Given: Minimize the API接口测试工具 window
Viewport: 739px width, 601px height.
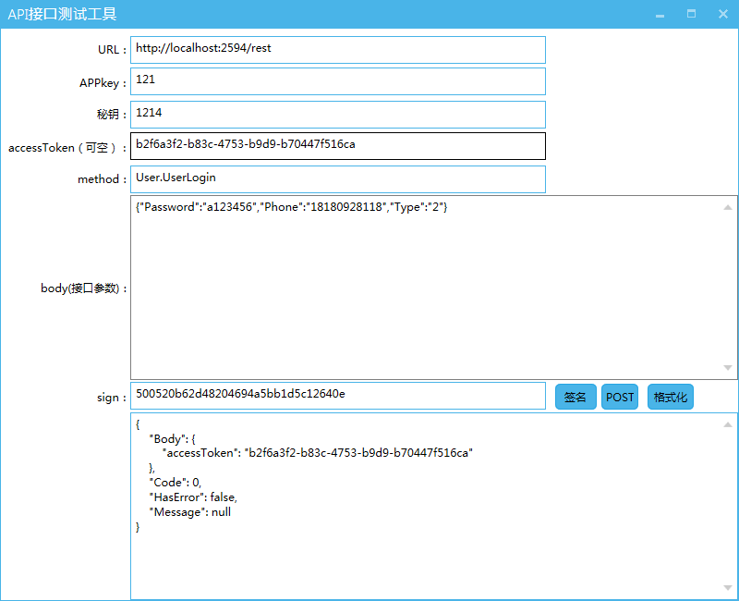Looking at the screenshot, I should 660,15.
